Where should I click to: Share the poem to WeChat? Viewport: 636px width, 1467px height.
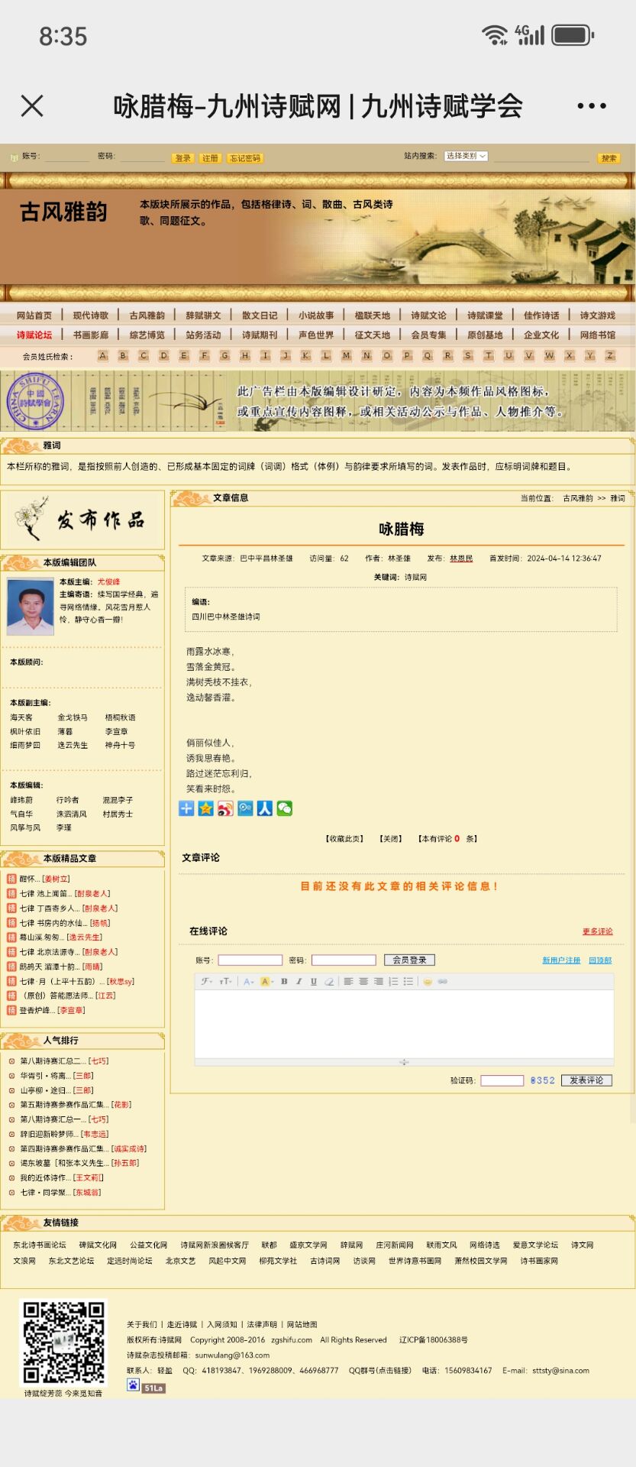284,808
